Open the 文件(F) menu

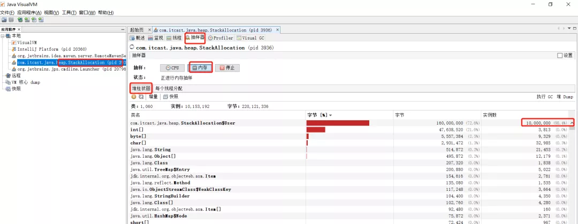pyautogui.click(x=7, y=12)
